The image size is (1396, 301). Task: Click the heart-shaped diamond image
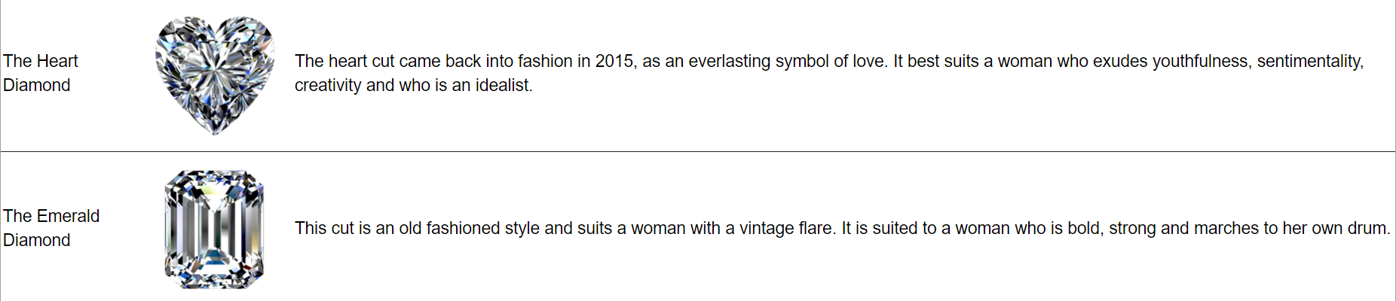pos(215,74)
